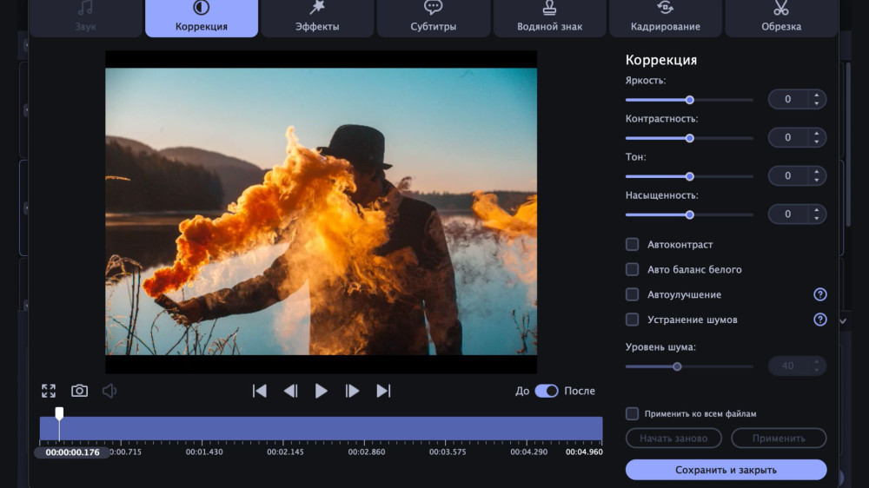
Task: Play the video preview
Action: (321, 391)
